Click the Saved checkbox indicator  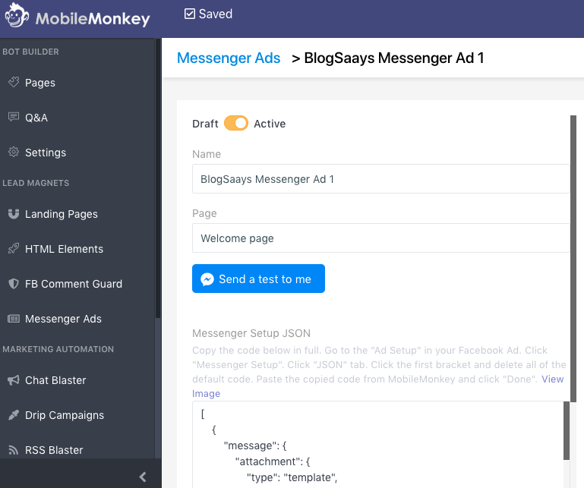click(190, 14)
